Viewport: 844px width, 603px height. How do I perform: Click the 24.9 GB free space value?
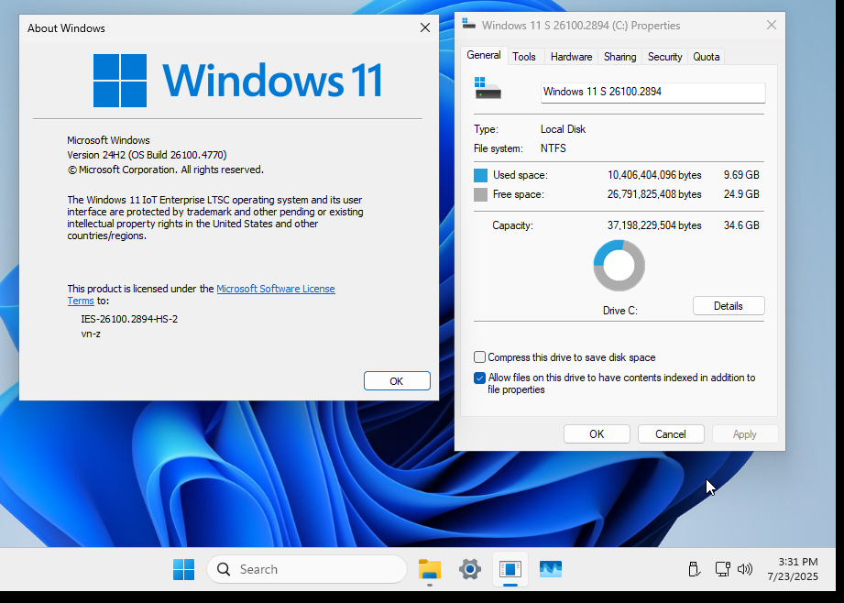[741, 194]
